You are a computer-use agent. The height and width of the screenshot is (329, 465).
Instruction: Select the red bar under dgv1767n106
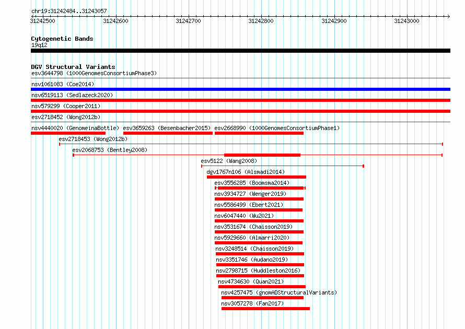pyautogui.click(x=257, y=177)
